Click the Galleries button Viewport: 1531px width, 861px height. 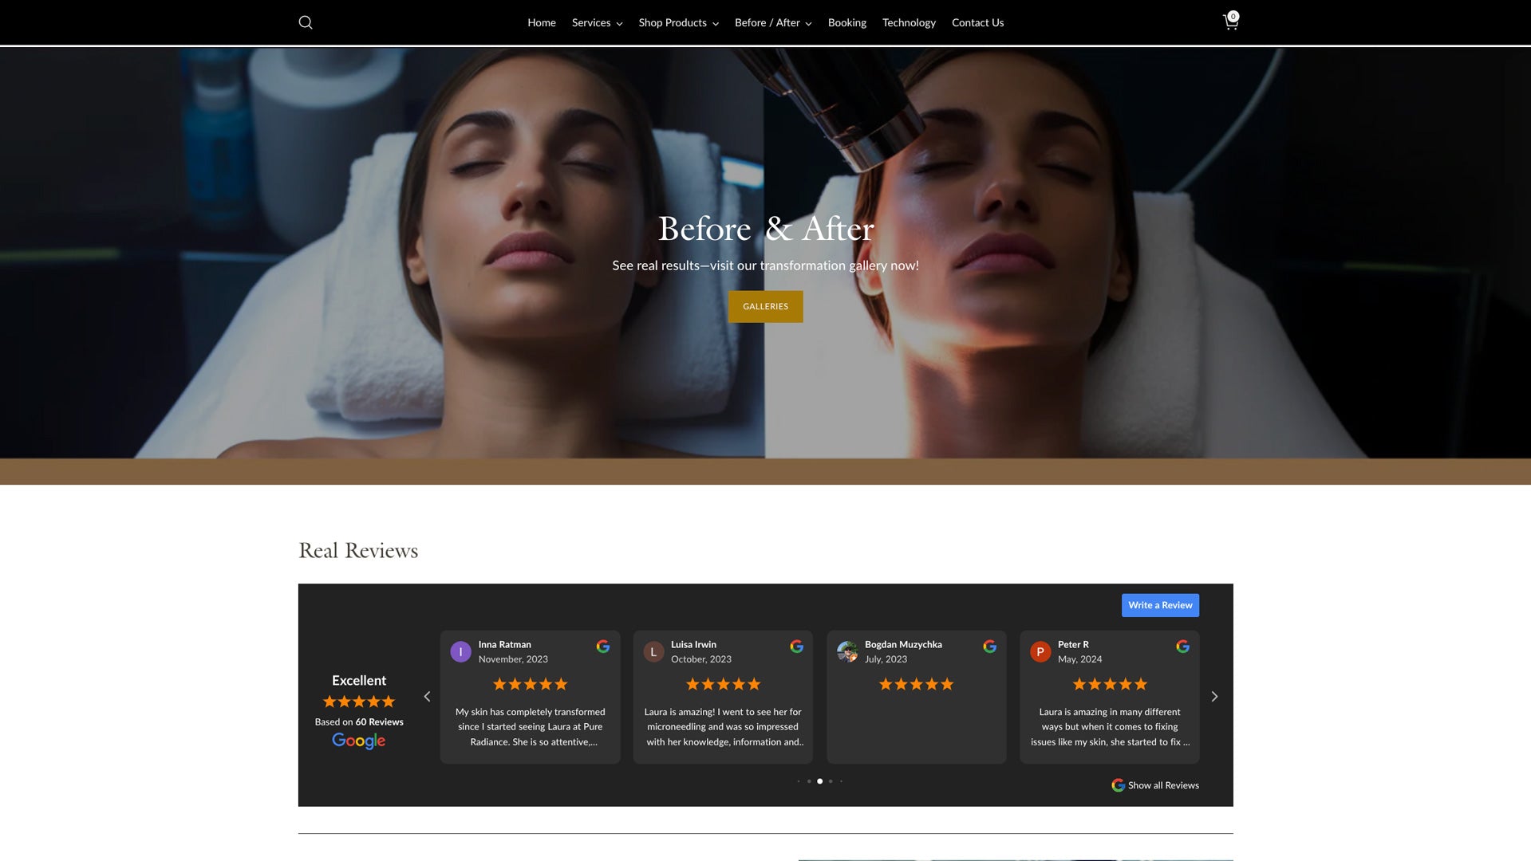point(765,306)
